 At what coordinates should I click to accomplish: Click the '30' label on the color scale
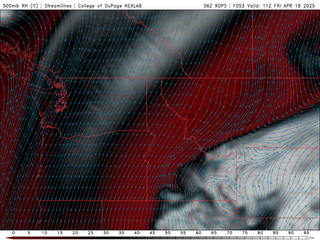[106, 233]
